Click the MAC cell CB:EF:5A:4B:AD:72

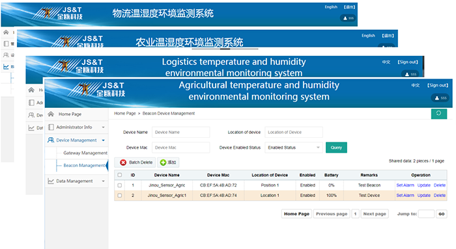point(218,185)
